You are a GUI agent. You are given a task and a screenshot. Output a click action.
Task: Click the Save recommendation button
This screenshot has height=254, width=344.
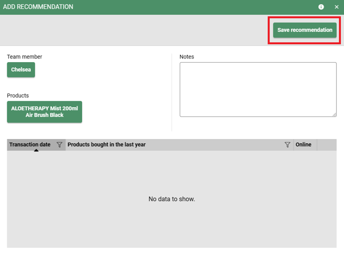click(x=305, y=30)
